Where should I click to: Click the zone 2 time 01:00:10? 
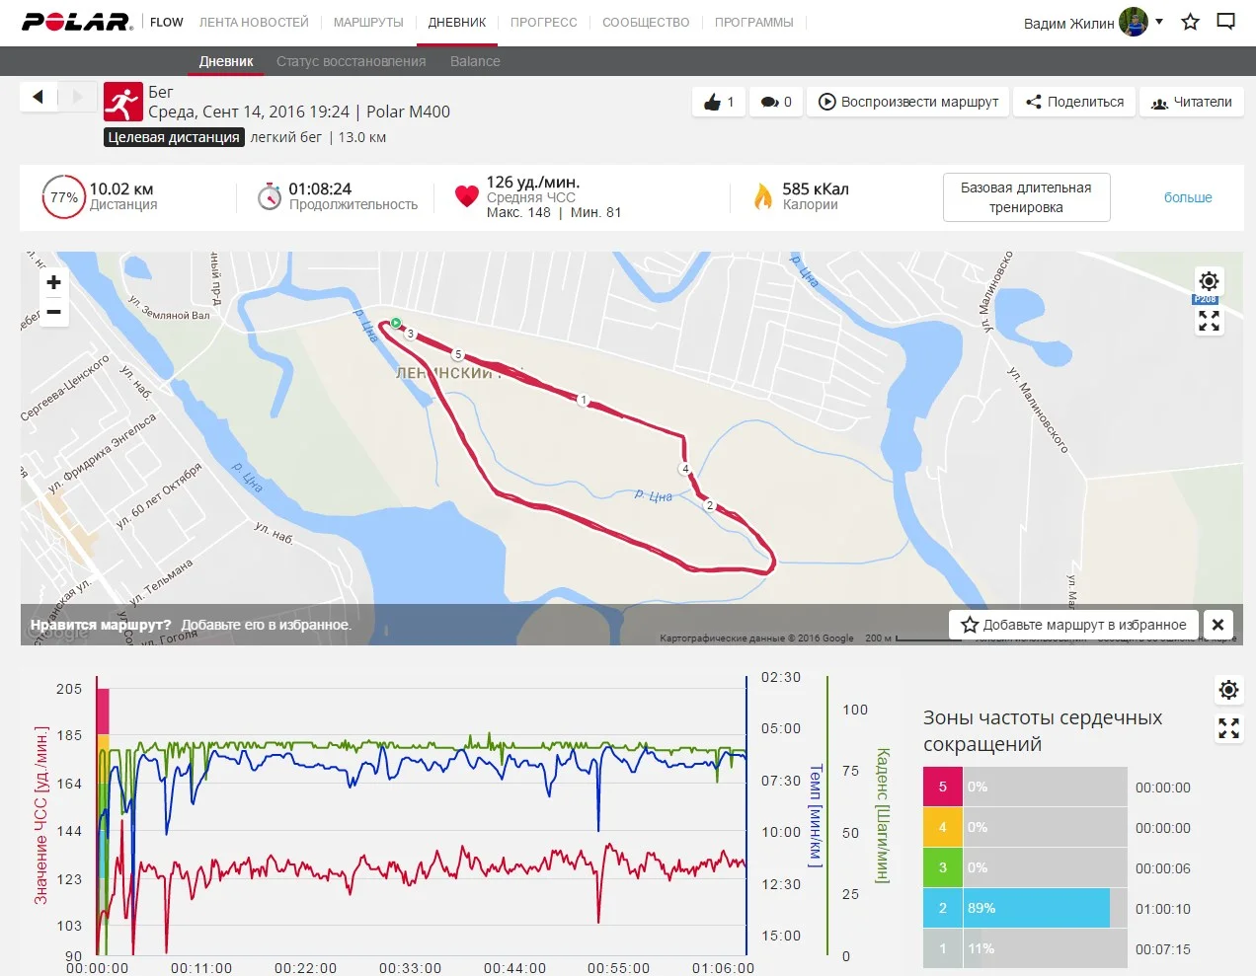1163,909
